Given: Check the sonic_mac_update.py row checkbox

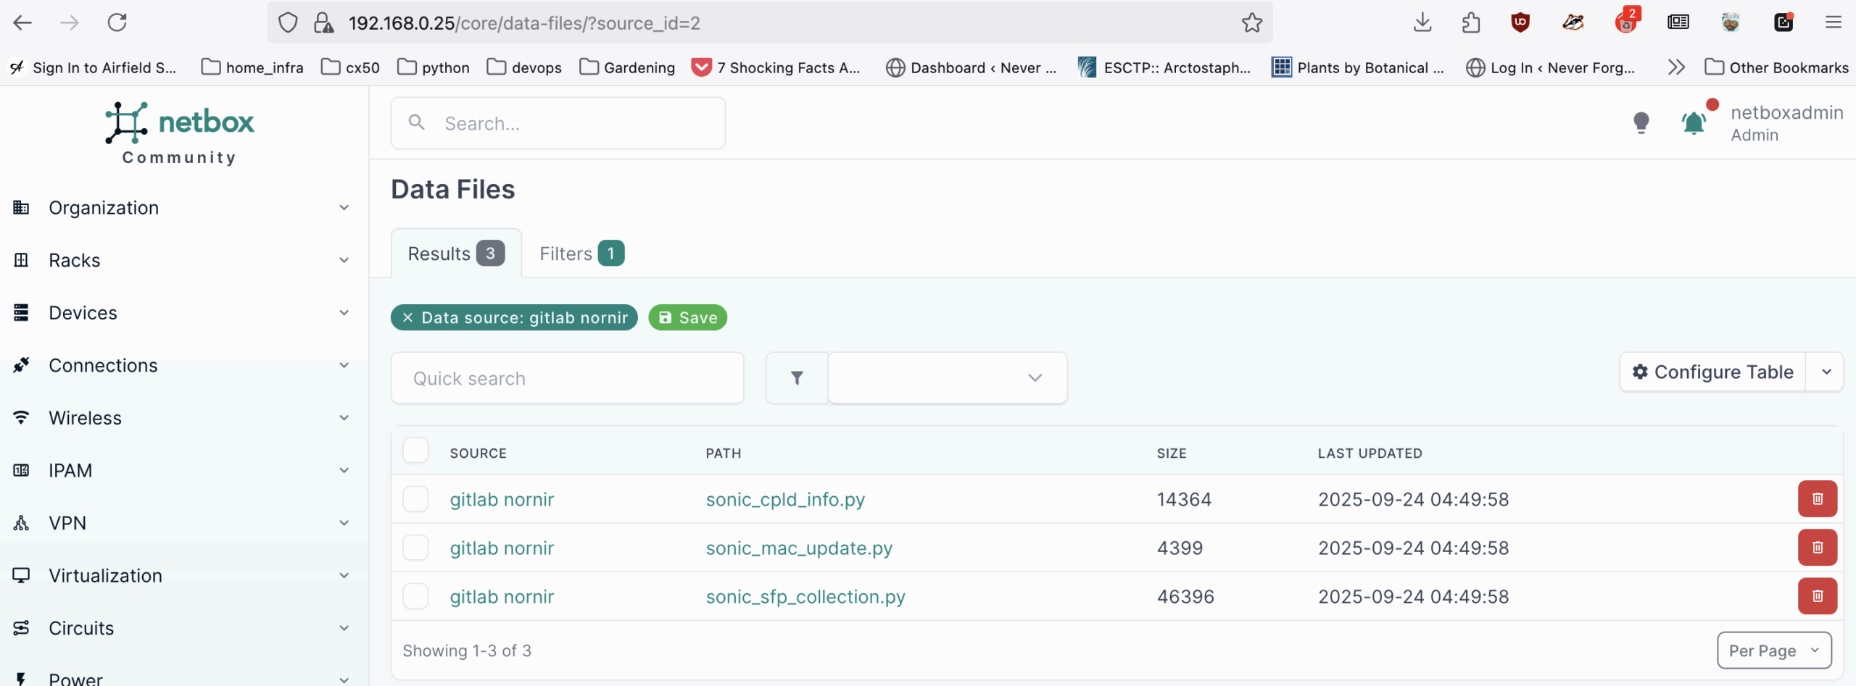Looking at the screenshot, I should pyautogui.click(x=415, y=548).
